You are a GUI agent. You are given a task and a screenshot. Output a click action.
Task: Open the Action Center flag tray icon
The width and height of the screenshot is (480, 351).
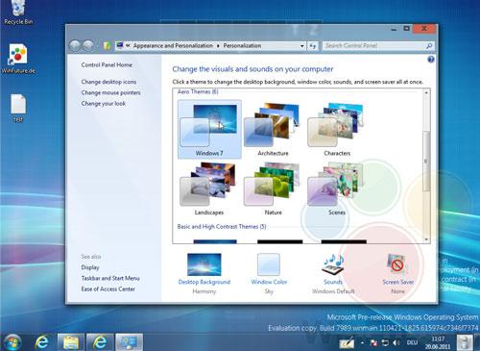point(373,342)
